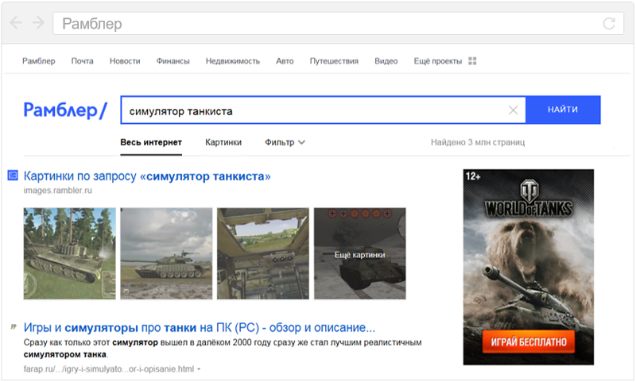The image size is (636, 382).
Task: Reload the page with refresh icon
Action: click(609, 24)
